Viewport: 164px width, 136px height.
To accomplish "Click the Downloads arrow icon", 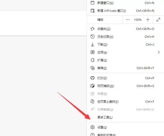I will 92,44.
